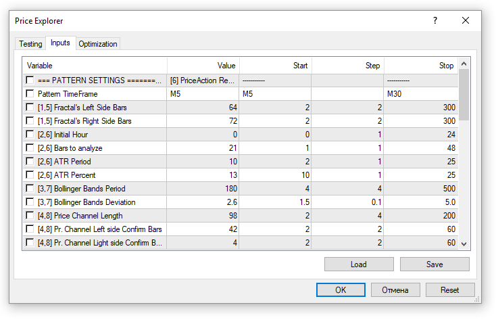This screenshot has height=324, width=496.
Task: Click the Отмена cancel button
Action: click(395, 290)
